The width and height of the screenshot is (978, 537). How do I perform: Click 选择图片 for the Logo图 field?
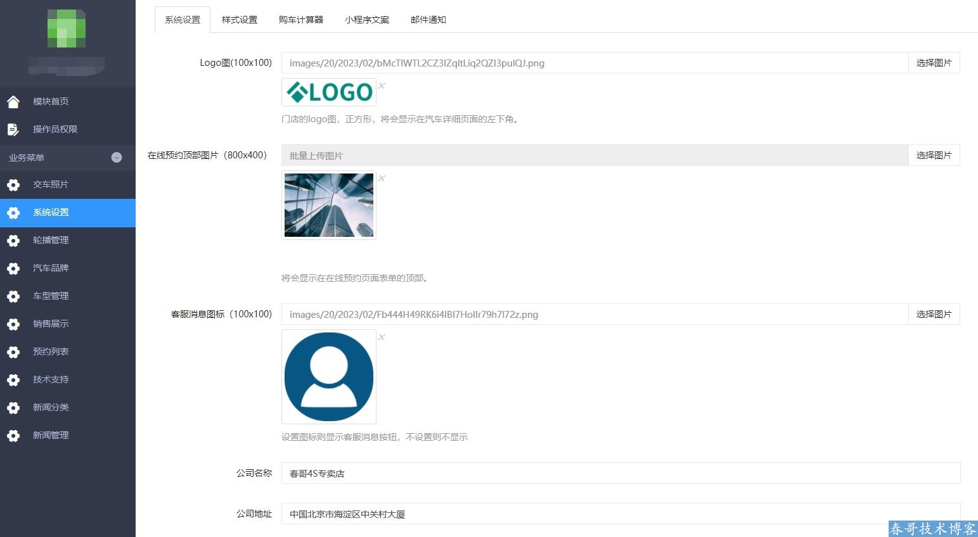pyautogui.click(x=934, y=63)
